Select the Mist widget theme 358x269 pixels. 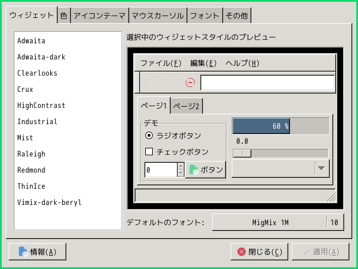tap(68, 137)
